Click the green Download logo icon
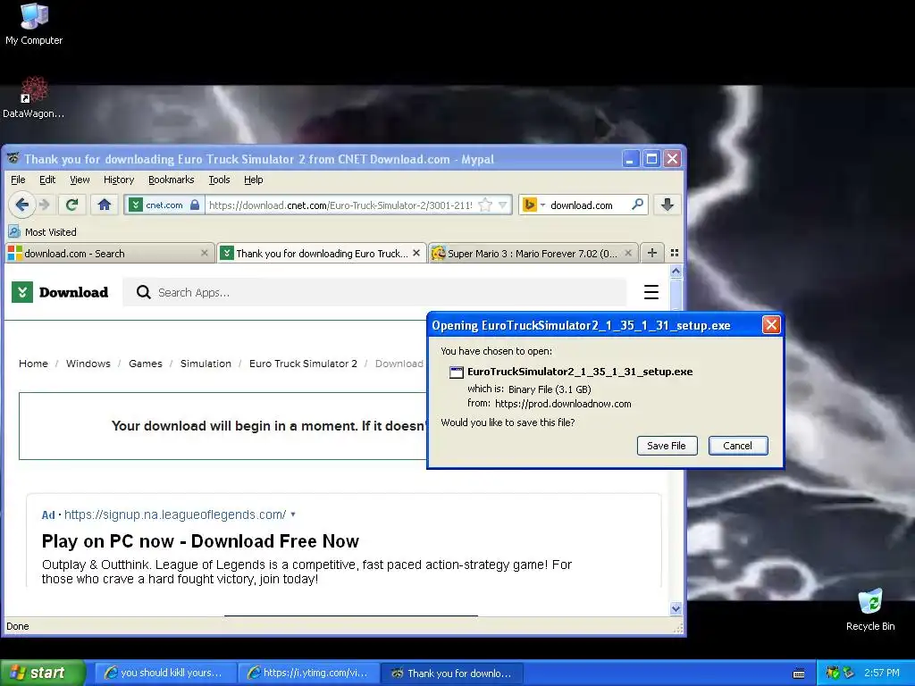915x686 pixels. [x=22, y=292]
